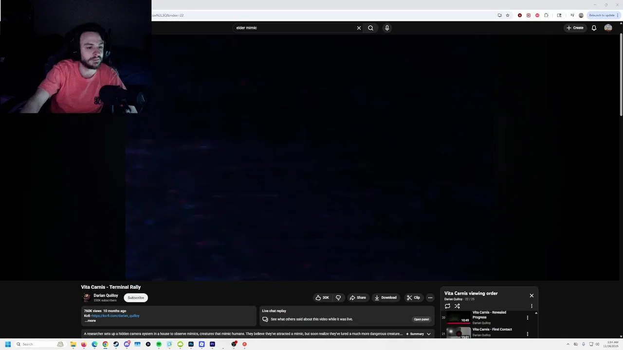Open the red fast-forward extension icon

[529, 15]
